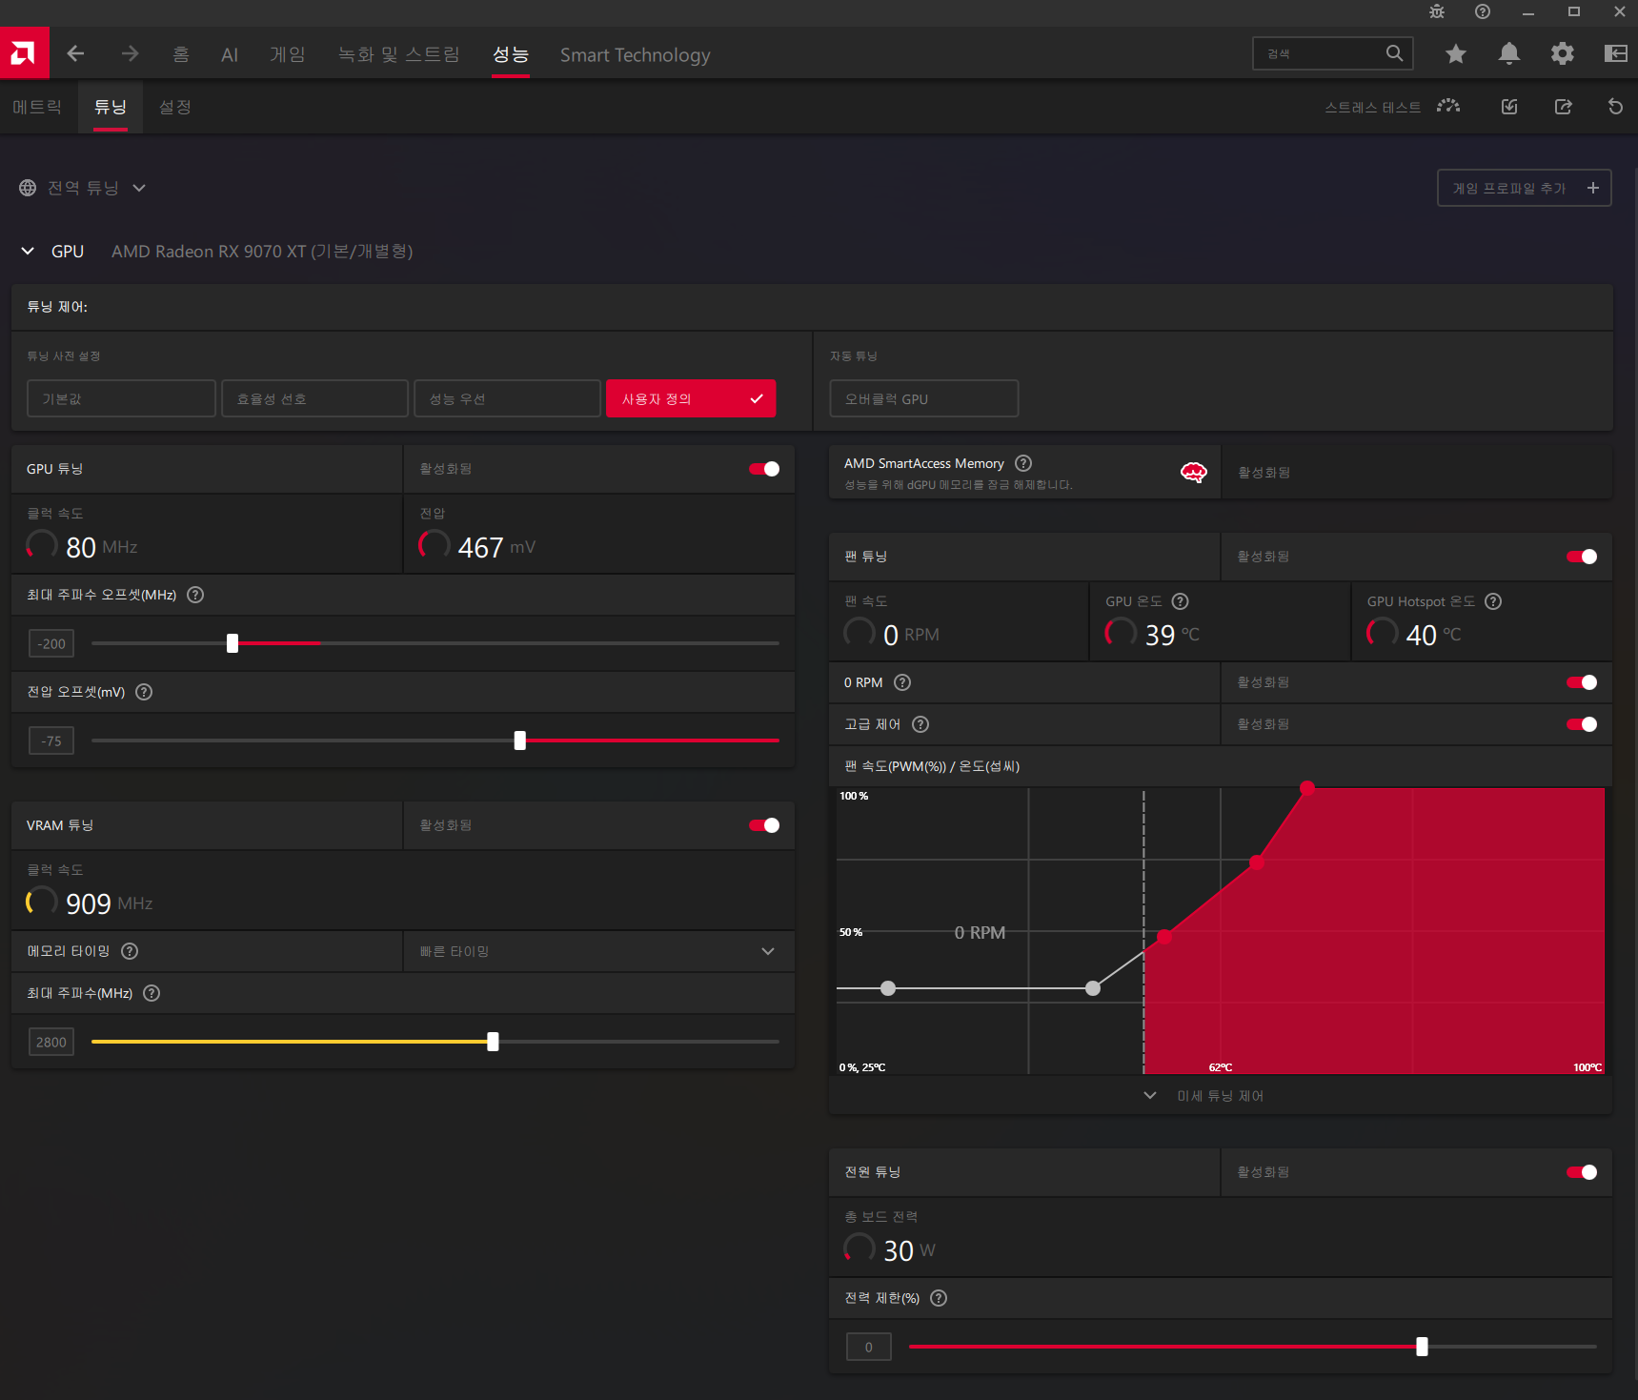This screenshot has height=1400, width=1638.
Task: Select the 성능 우선 preset
Action: [x=507, y=398]
